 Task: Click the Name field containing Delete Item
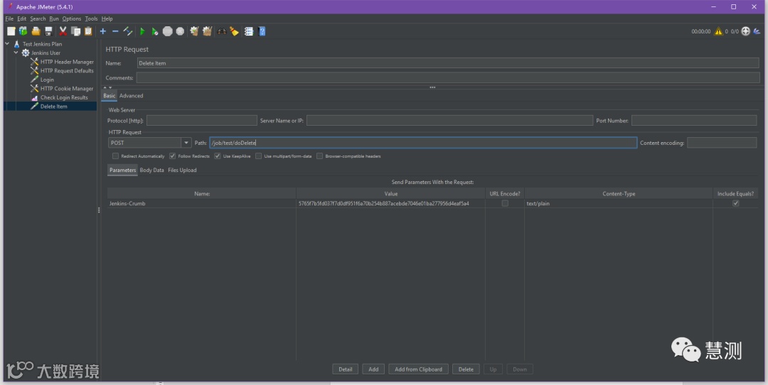[x=448, y=63]
